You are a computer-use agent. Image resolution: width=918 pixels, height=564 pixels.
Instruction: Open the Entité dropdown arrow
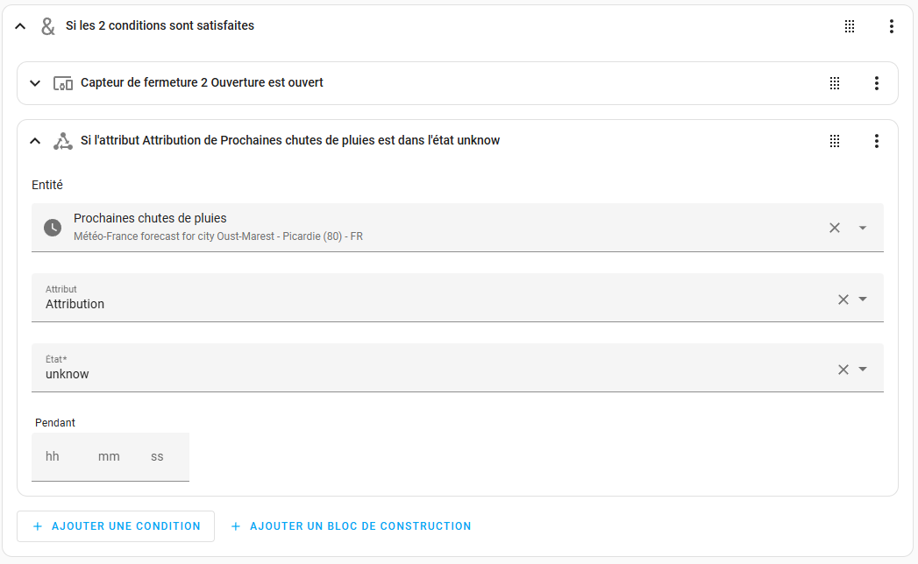coord(863,228)
